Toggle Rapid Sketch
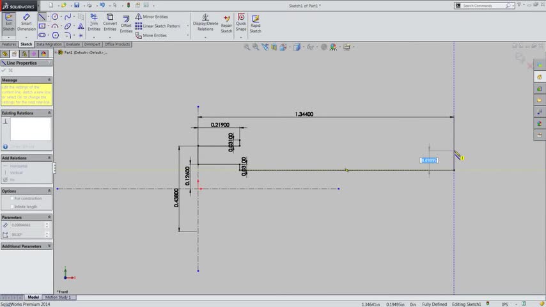This screenshot has width=546, height=307. [255, 24]
